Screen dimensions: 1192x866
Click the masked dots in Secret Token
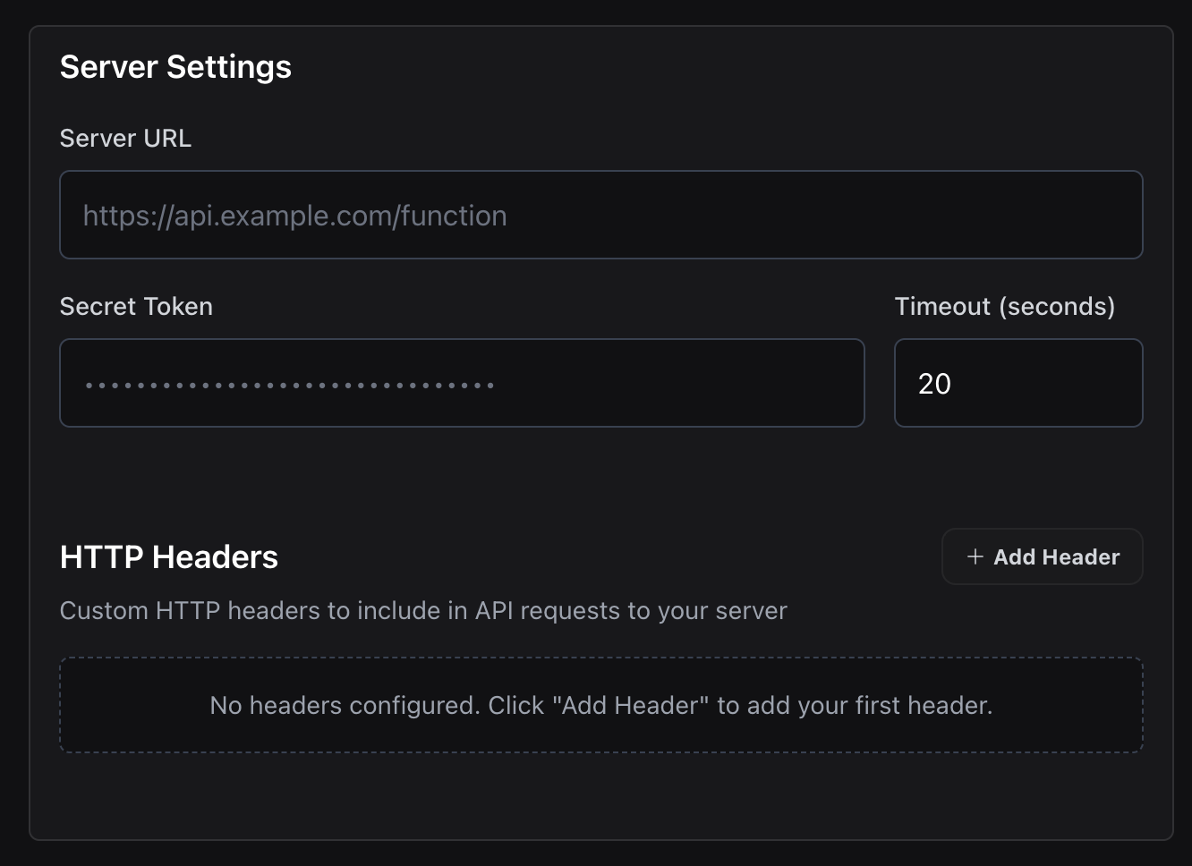[290, 386]
